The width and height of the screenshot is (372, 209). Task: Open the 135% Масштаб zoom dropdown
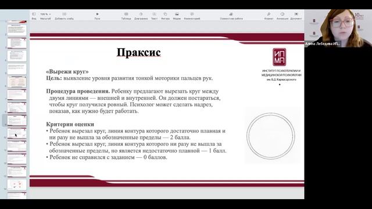[x=45, y=16]
